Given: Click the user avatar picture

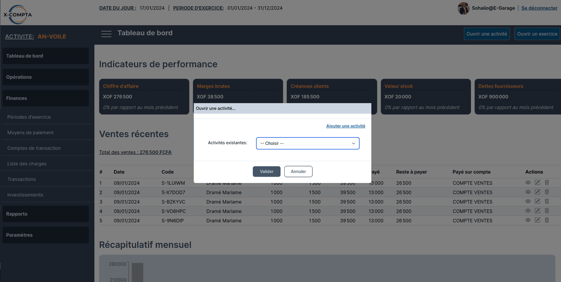Looking at the screenshot, I should (x=463, y=8).
